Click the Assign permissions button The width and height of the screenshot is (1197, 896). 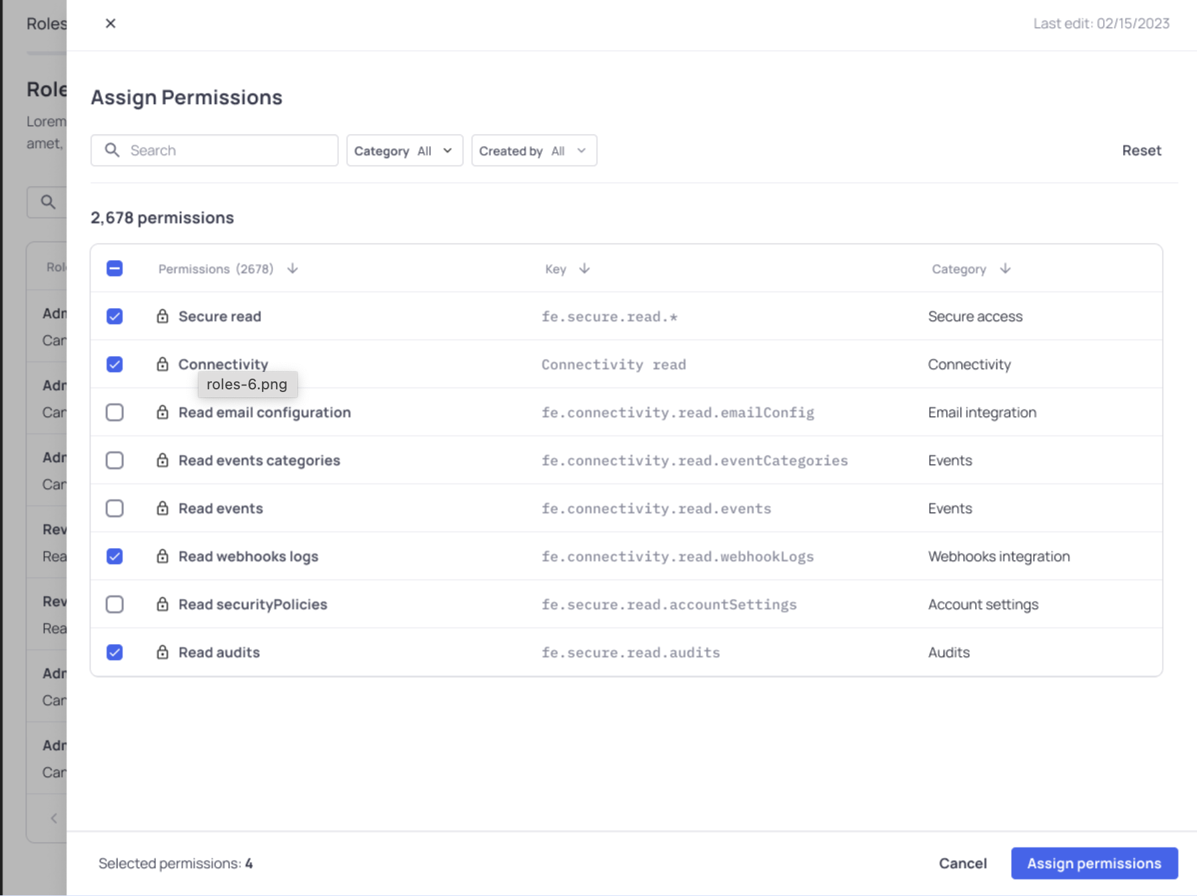[x=1094, y=863]
